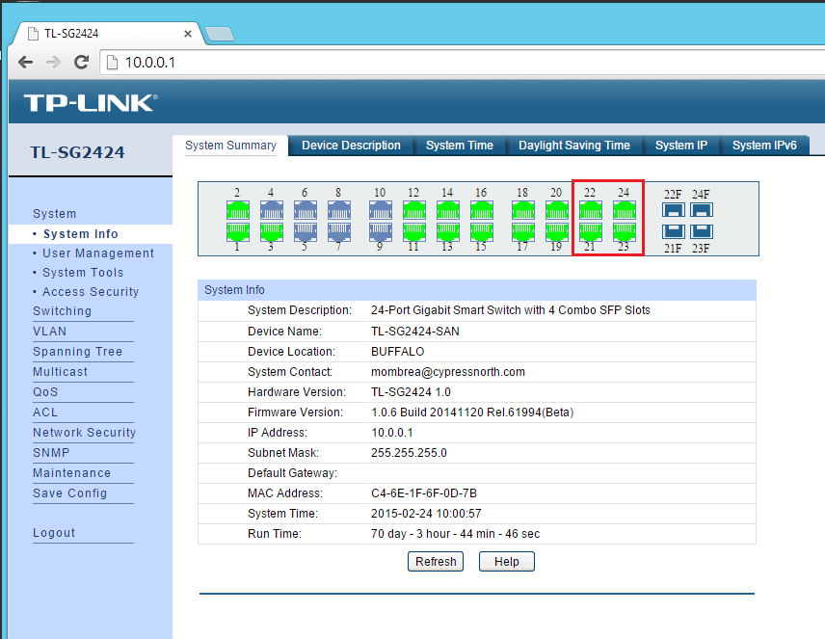Viewport: 825px width, 639px height.
Task: Select port 3 icon
Action: (272, 231)
